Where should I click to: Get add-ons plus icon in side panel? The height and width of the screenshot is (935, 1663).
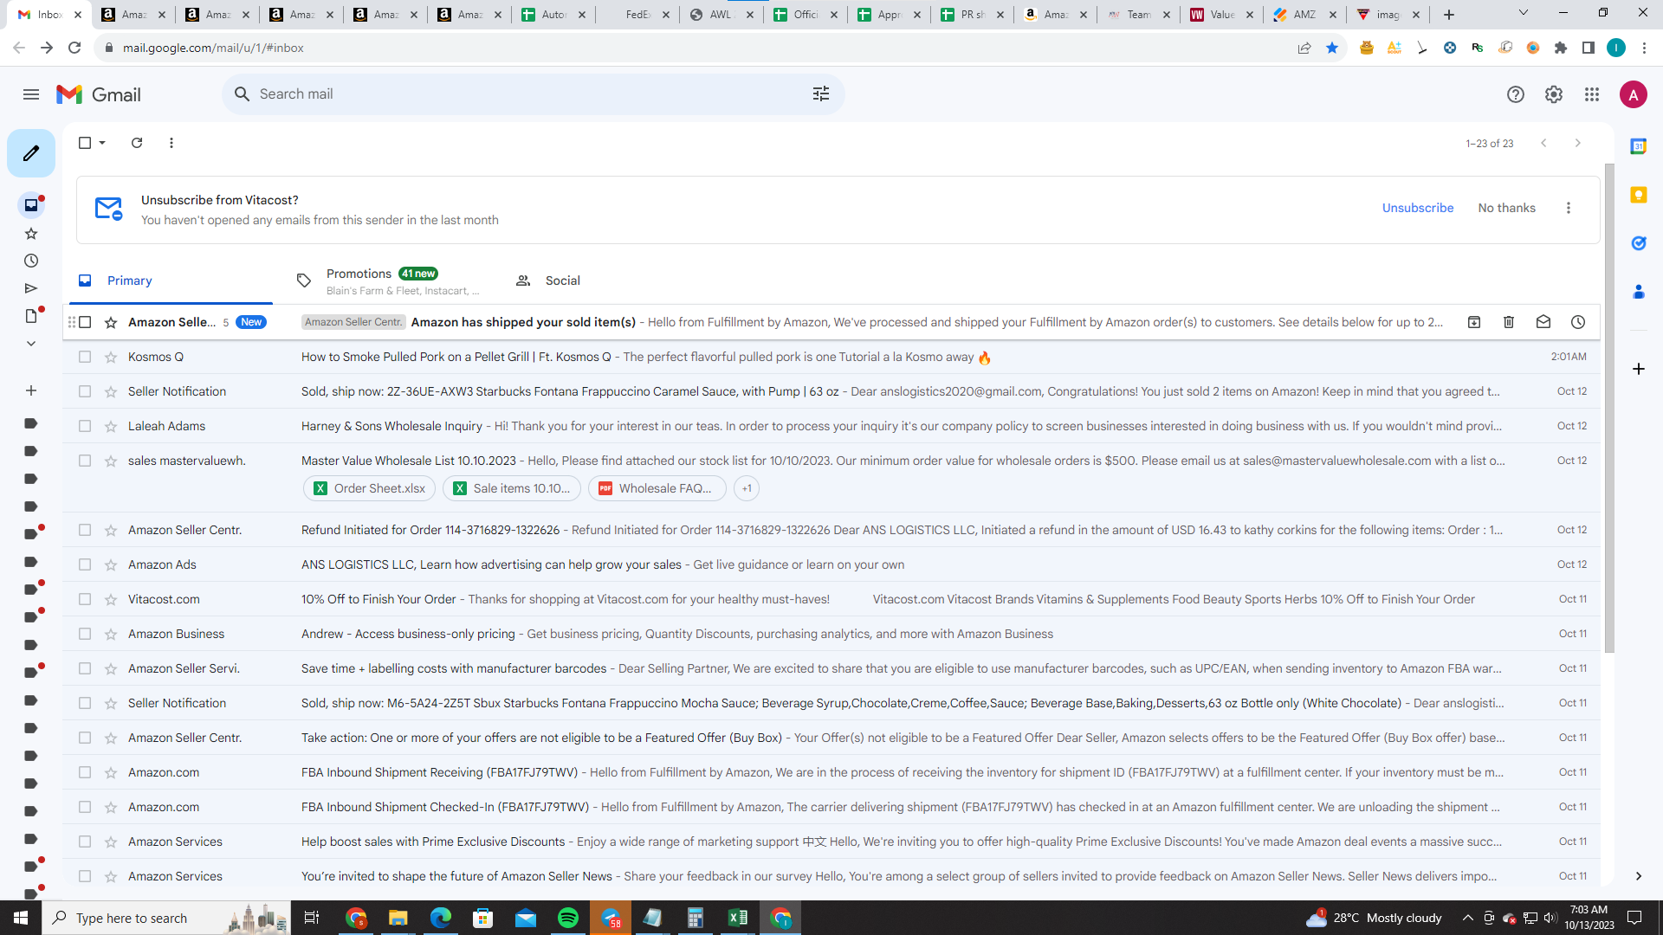coord(1639,369)
